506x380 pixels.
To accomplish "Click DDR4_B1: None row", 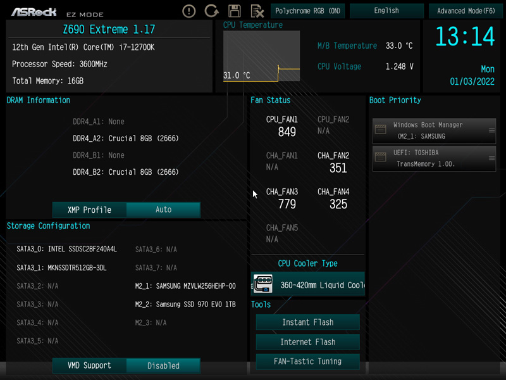I will tap(99, 155).
